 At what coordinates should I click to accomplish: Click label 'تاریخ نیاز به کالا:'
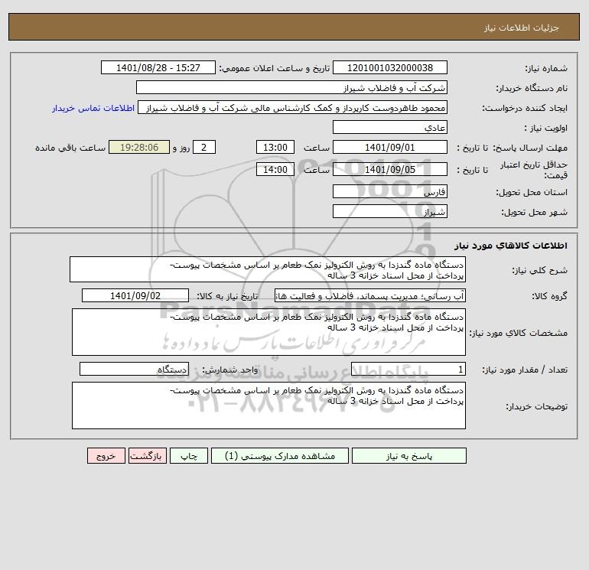pyautogui.click(x=228, y=296)
